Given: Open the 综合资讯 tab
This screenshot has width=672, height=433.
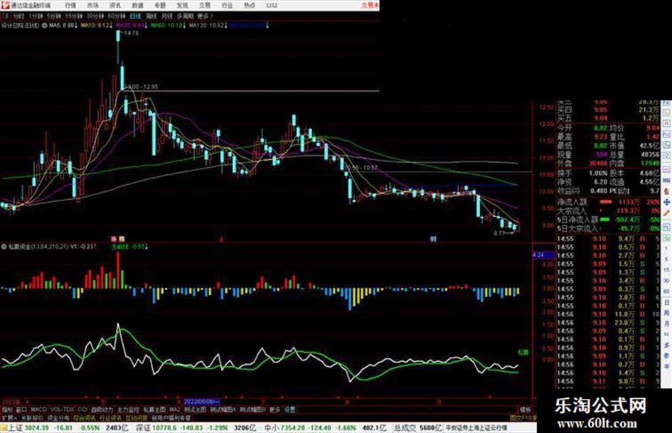Looking at the screenshot, I should tap(85, 417).
